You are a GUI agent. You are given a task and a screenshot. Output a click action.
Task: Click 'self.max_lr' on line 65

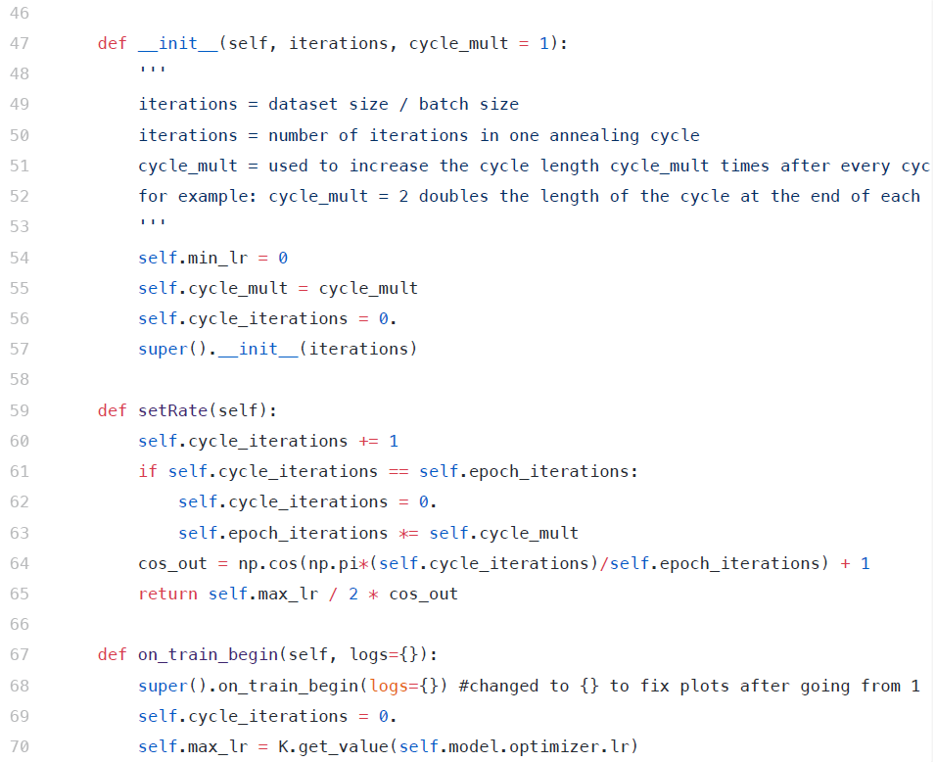pos(262,595)
